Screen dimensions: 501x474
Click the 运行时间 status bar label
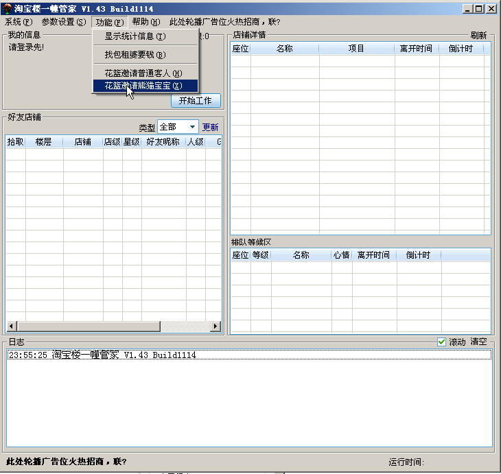click(x=406, y=462)
